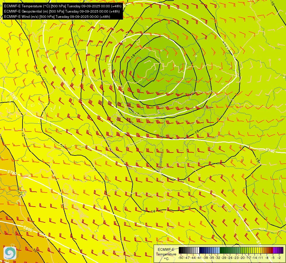Click the -26 value in the legend
286x263 pixels.
[230, 258]
